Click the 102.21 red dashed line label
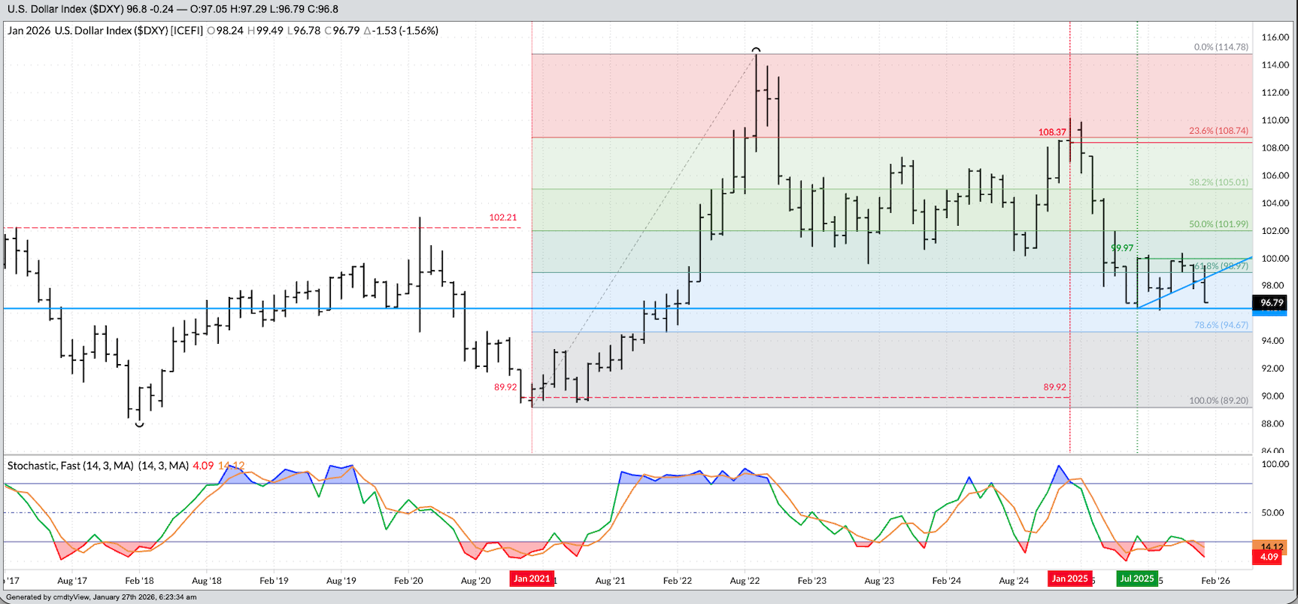The width and height of the screenshot is (1298, 604). (x=503, y=217)
